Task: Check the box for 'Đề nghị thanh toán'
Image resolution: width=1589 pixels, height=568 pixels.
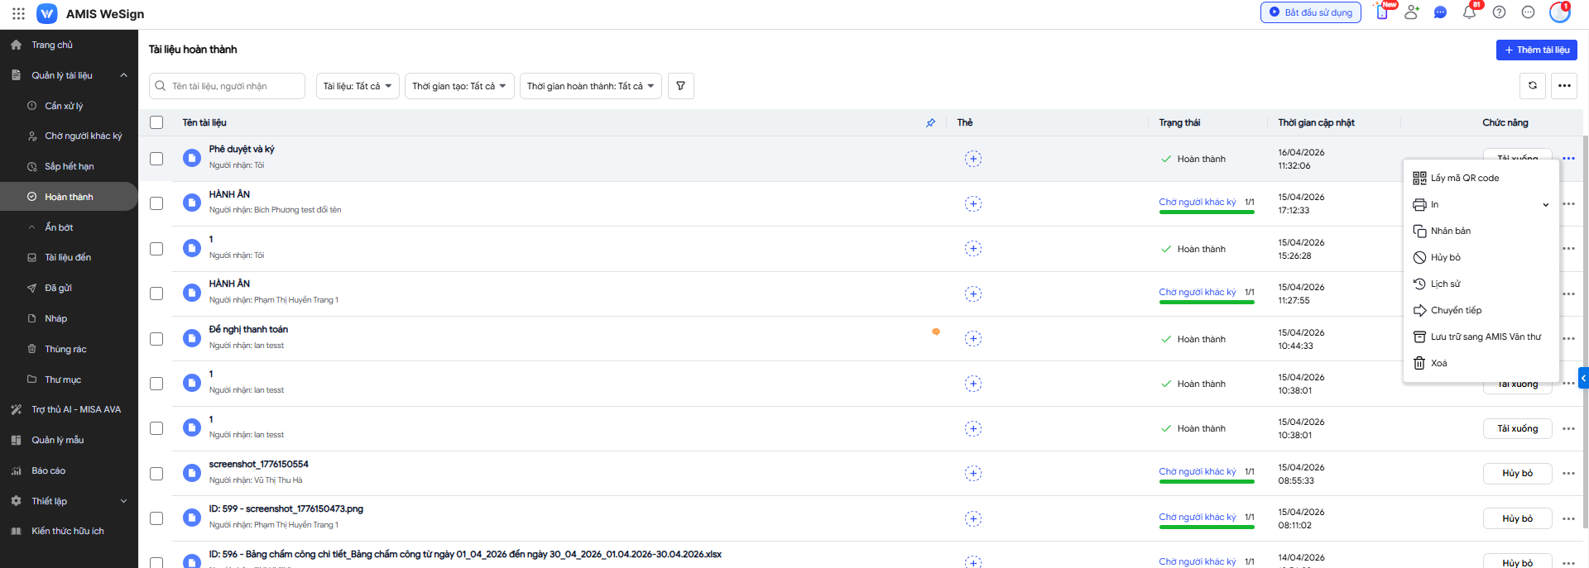Action: point(156,339)
